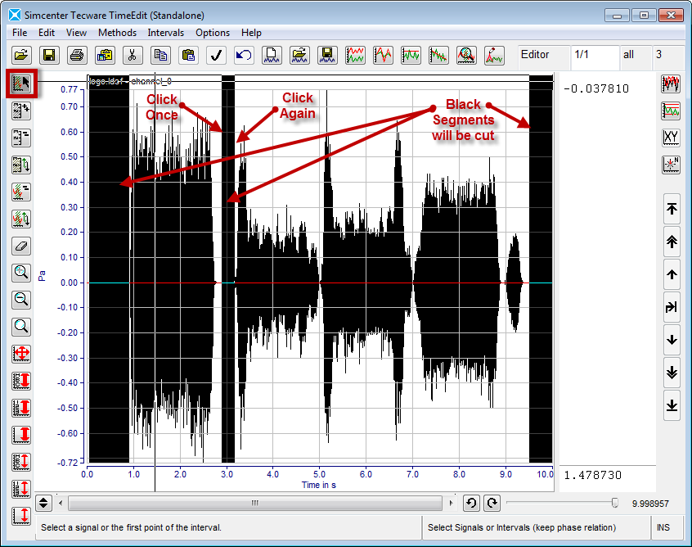Viewport: 692px width, 547px height.
Task: Click the overlaid red-black signals icon on right
Action: click(x=671, y=84)
